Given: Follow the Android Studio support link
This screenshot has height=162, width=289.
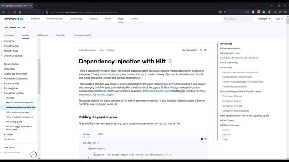Looking at the screenshot, I should tap(159, 91).
